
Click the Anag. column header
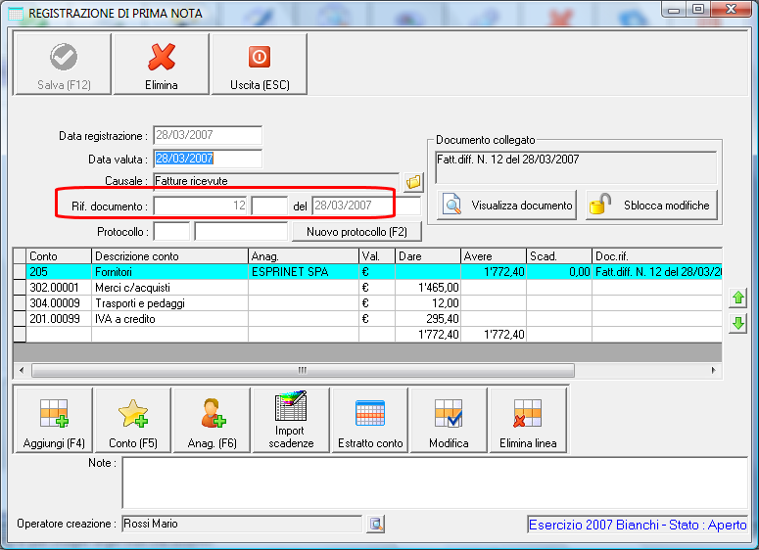304,255
